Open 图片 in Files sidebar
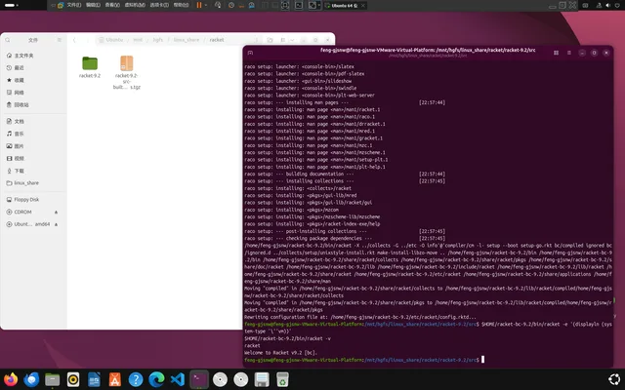625x390 pixels. tap(33, 146)
